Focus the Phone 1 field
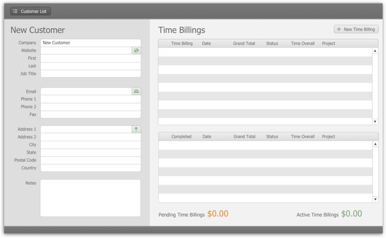386x238 pixels. [90, 99]
